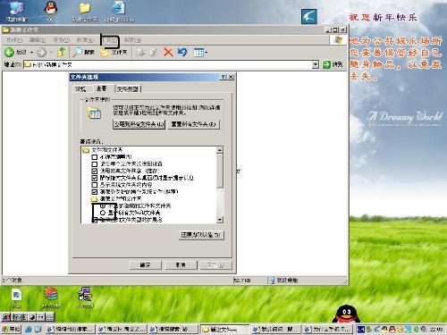Open the Tools menu in Explorer
The height and width of the screenshot is (335, 447).
(x=110, y=39)
